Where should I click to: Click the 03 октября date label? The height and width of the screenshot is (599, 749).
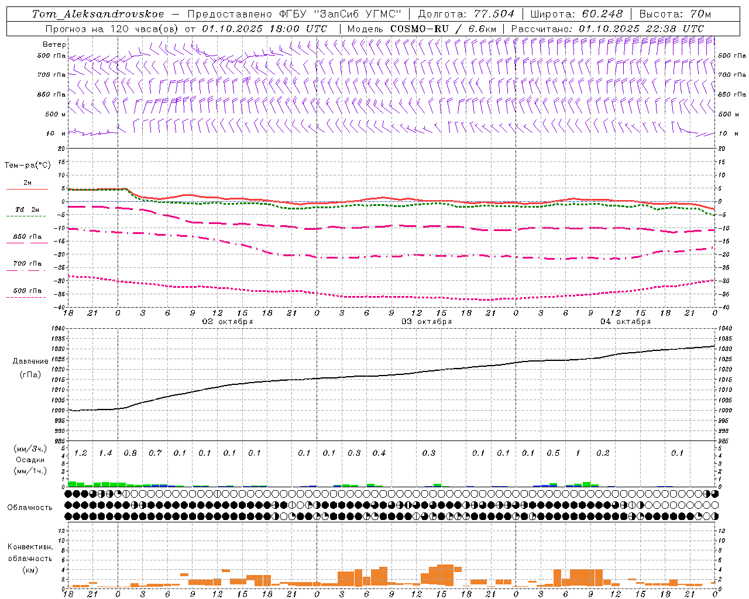(x=427, y=322)
